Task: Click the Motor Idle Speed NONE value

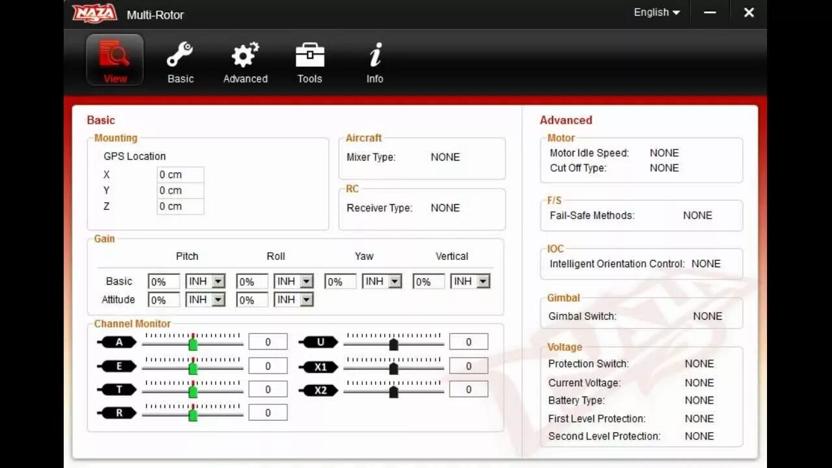Action: [664, 153]
